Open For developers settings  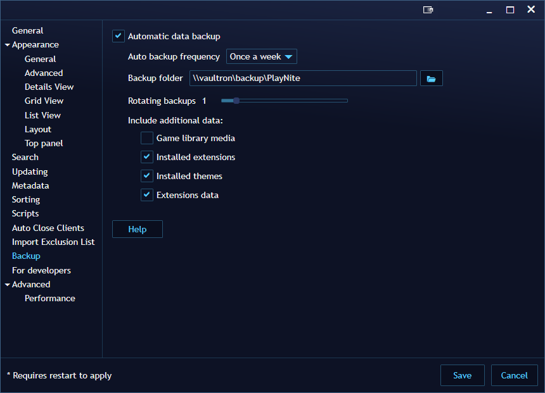41,270
